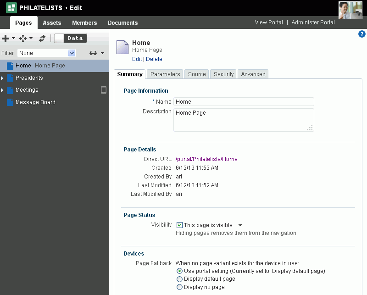
Task: Open the Advanced tab
Action: tap(253, 74)
